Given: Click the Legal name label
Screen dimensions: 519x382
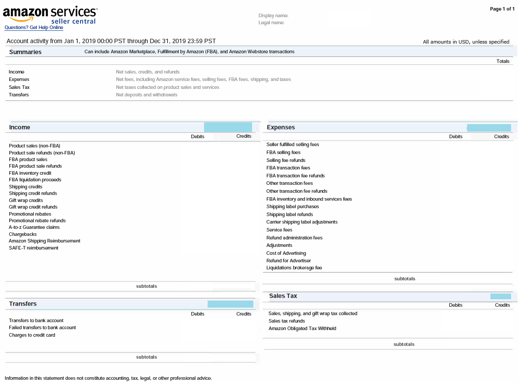Looking at the screenshot, I should click(x=271, y=23).
